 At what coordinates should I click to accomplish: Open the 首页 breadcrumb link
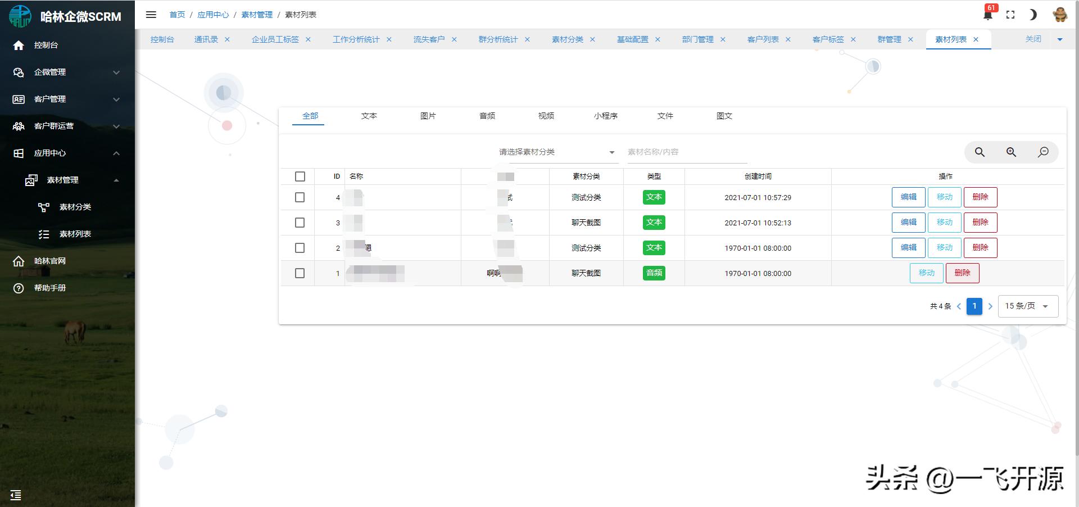[177, 15]
